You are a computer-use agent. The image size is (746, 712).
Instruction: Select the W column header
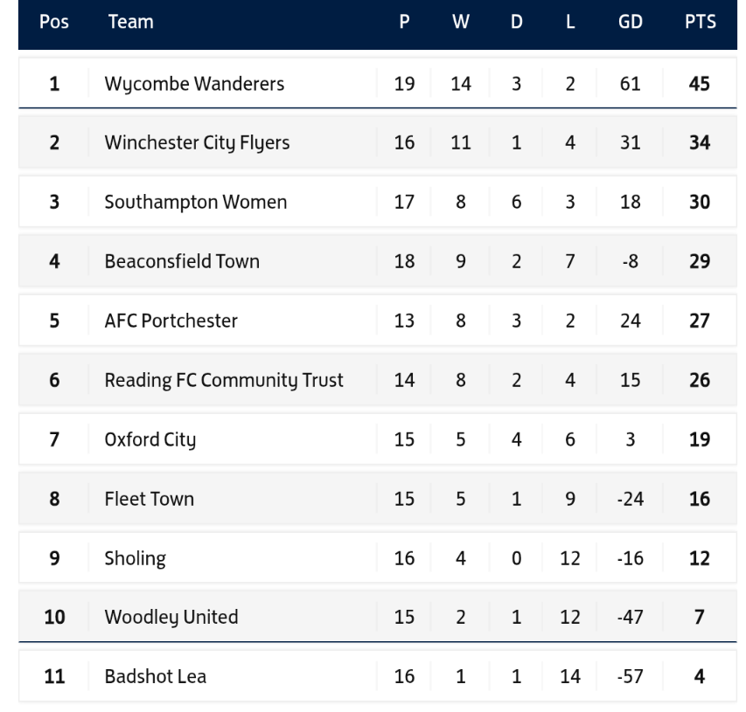[x=460, y=23]
